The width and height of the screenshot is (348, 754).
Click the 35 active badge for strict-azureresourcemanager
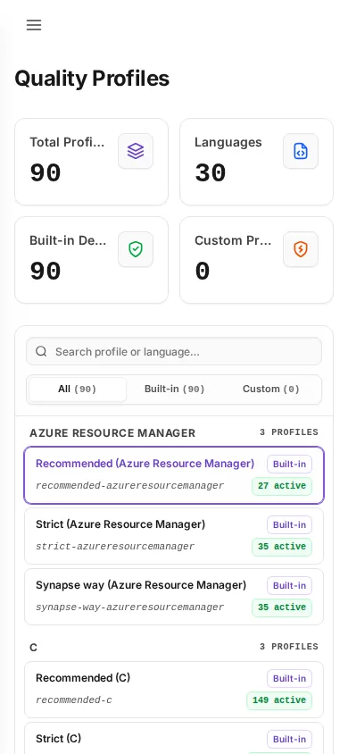coord(282,547)
